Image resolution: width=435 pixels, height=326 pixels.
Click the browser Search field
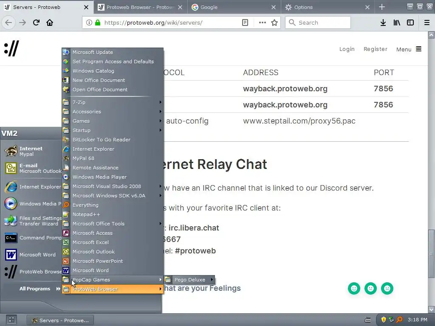coord(318,22)
